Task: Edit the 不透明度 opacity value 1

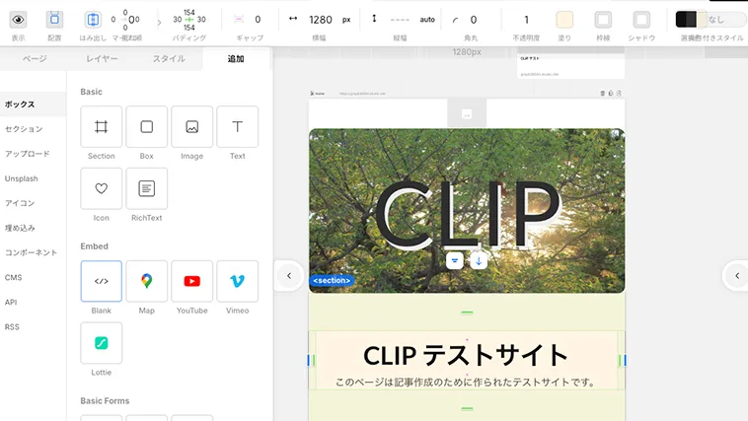Action: (x=526, y=20)
